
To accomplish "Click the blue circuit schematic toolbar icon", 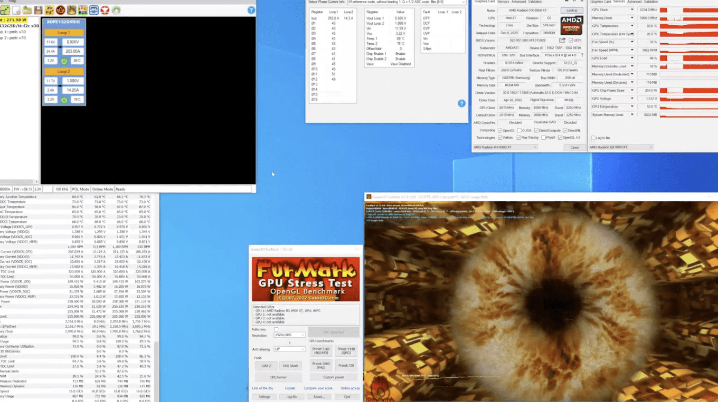I will point(94,11).
